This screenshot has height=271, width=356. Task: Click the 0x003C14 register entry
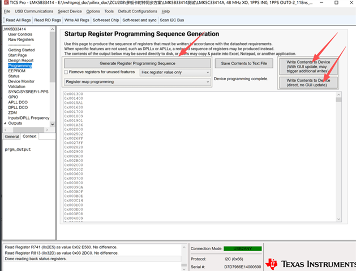[x=74, y=200]
